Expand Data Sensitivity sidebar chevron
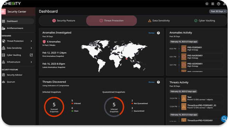Screen dimensions: 229x128 31,48
